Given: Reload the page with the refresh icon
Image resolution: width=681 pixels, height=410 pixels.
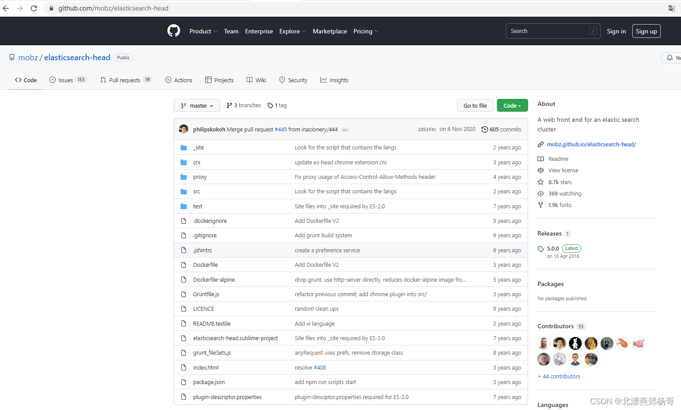Looking at the screenshot, I should click(x=34, y=8).
